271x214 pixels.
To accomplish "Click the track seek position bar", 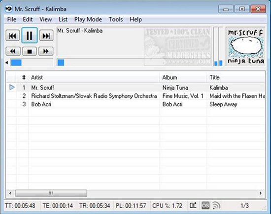I will (134, 62).
